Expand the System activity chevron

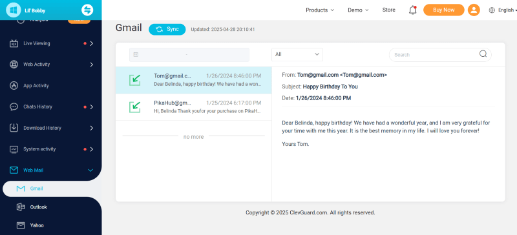tap(92, 149)
